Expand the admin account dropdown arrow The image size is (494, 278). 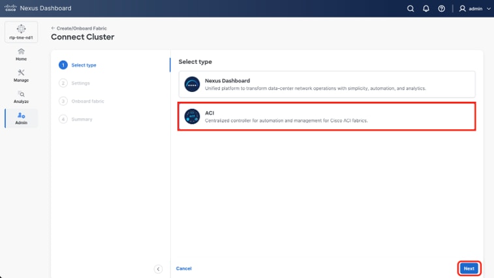pos(489,9)
